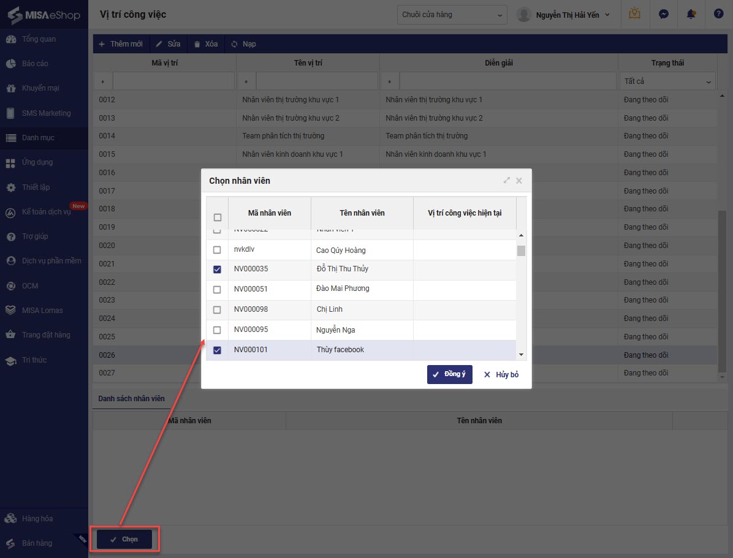Open MISA Lomas sidebar icon
This screenshot has height=558, width=733.
[11, 311]
